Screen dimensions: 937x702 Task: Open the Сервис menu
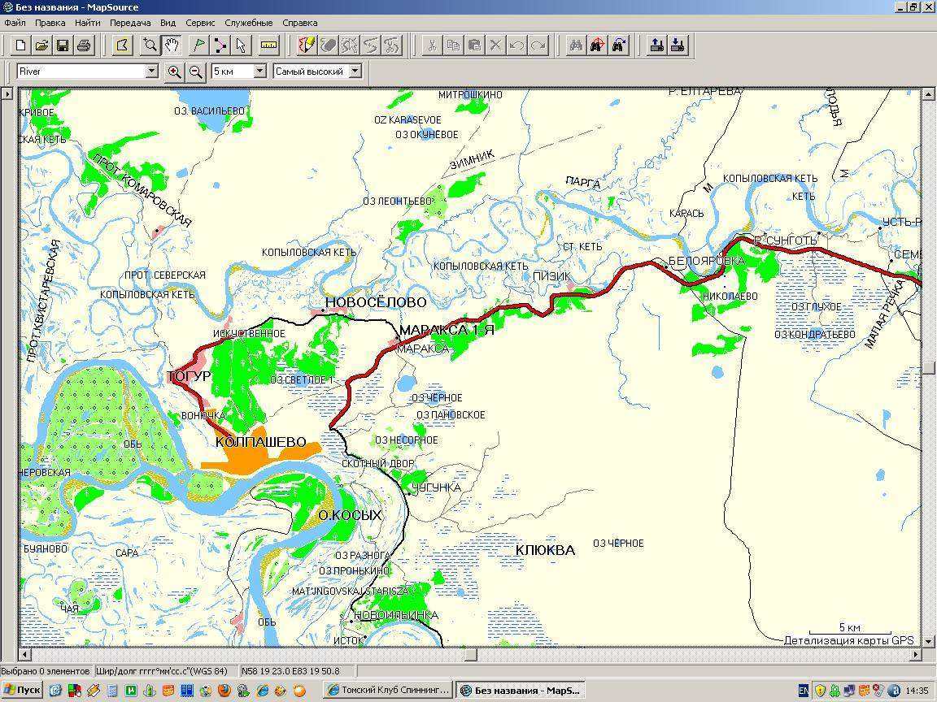point(200,24)
